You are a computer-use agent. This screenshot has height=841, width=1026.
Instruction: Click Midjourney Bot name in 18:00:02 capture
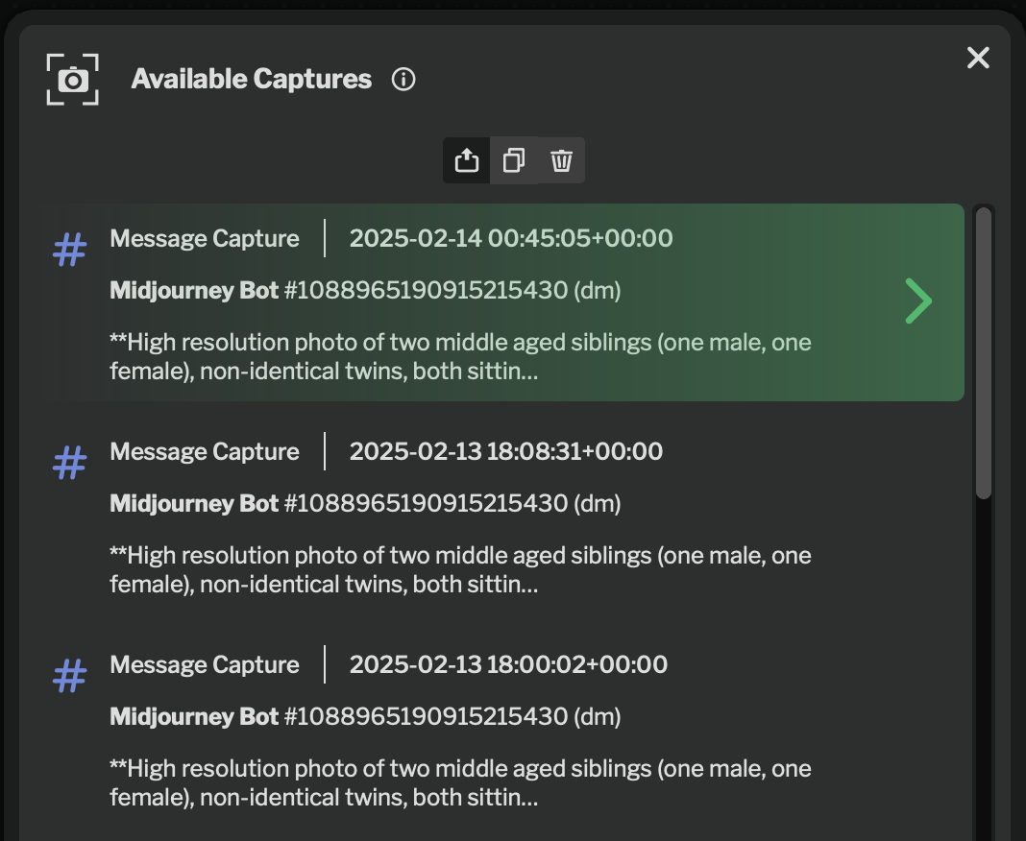pos(194,717)
